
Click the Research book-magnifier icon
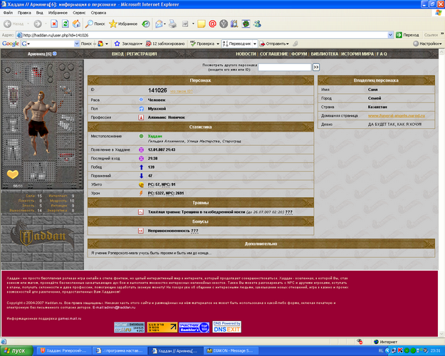coord(234,23)
